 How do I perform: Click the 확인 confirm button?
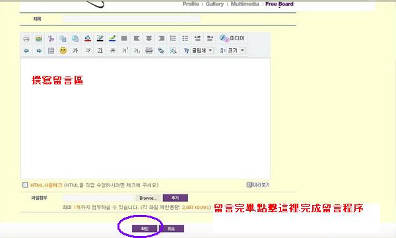(145, 229)
